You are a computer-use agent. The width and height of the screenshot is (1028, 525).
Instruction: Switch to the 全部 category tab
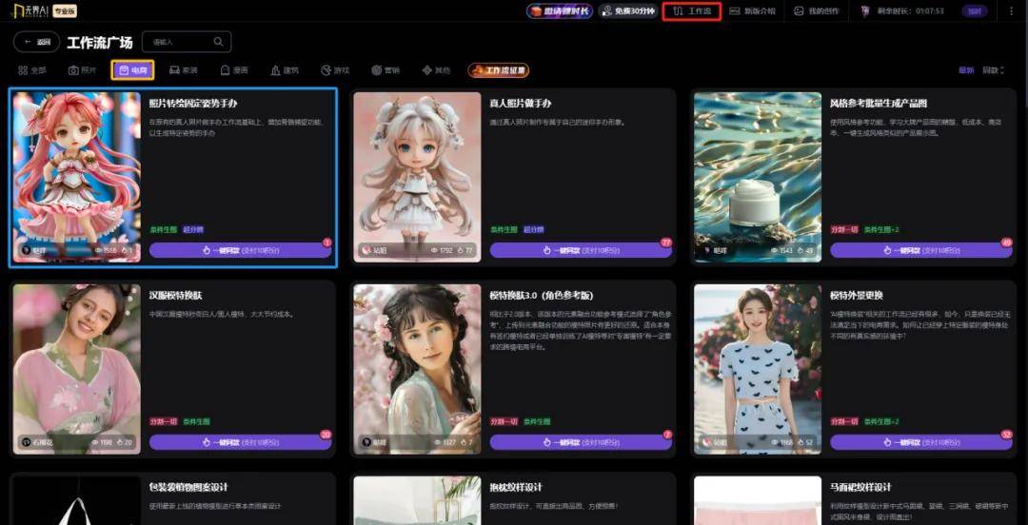point(31,70)
